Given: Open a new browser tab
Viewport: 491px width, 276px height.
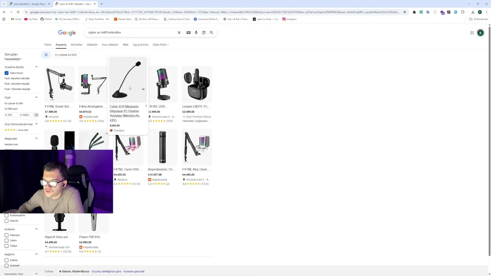Looking at the screenshot, I should pos(101,4).
